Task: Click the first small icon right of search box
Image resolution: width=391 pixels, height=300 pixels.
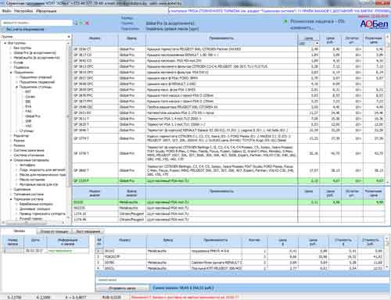Action: pos(76,23)
